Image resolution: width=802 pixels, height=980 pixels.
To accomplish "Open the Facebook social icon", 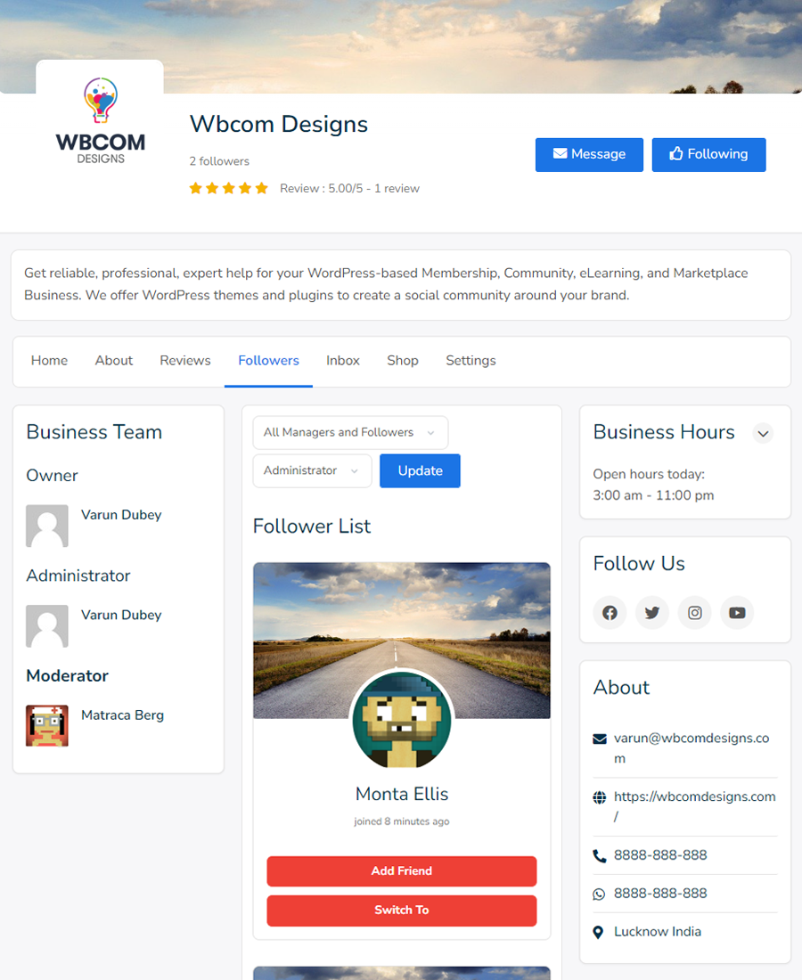I will (610, 613).
